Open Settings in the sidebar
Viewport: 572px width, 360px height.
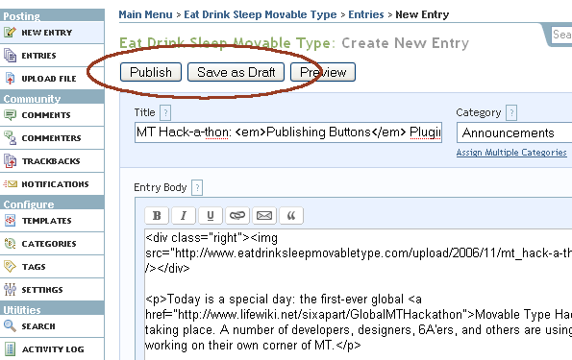pyautogui.click(x=52, y=289)
